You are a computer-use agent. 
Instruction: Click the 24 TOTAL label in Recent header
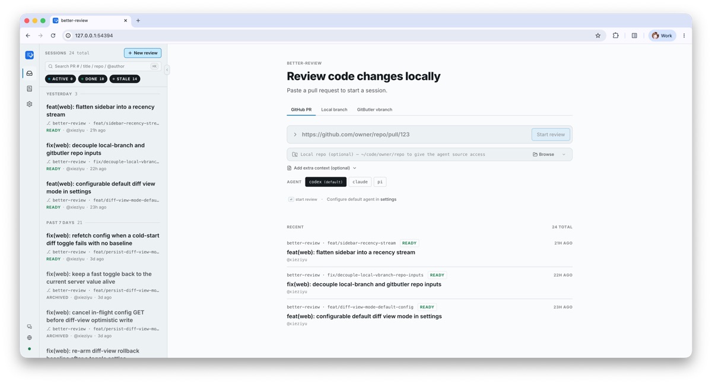(562, 227)
